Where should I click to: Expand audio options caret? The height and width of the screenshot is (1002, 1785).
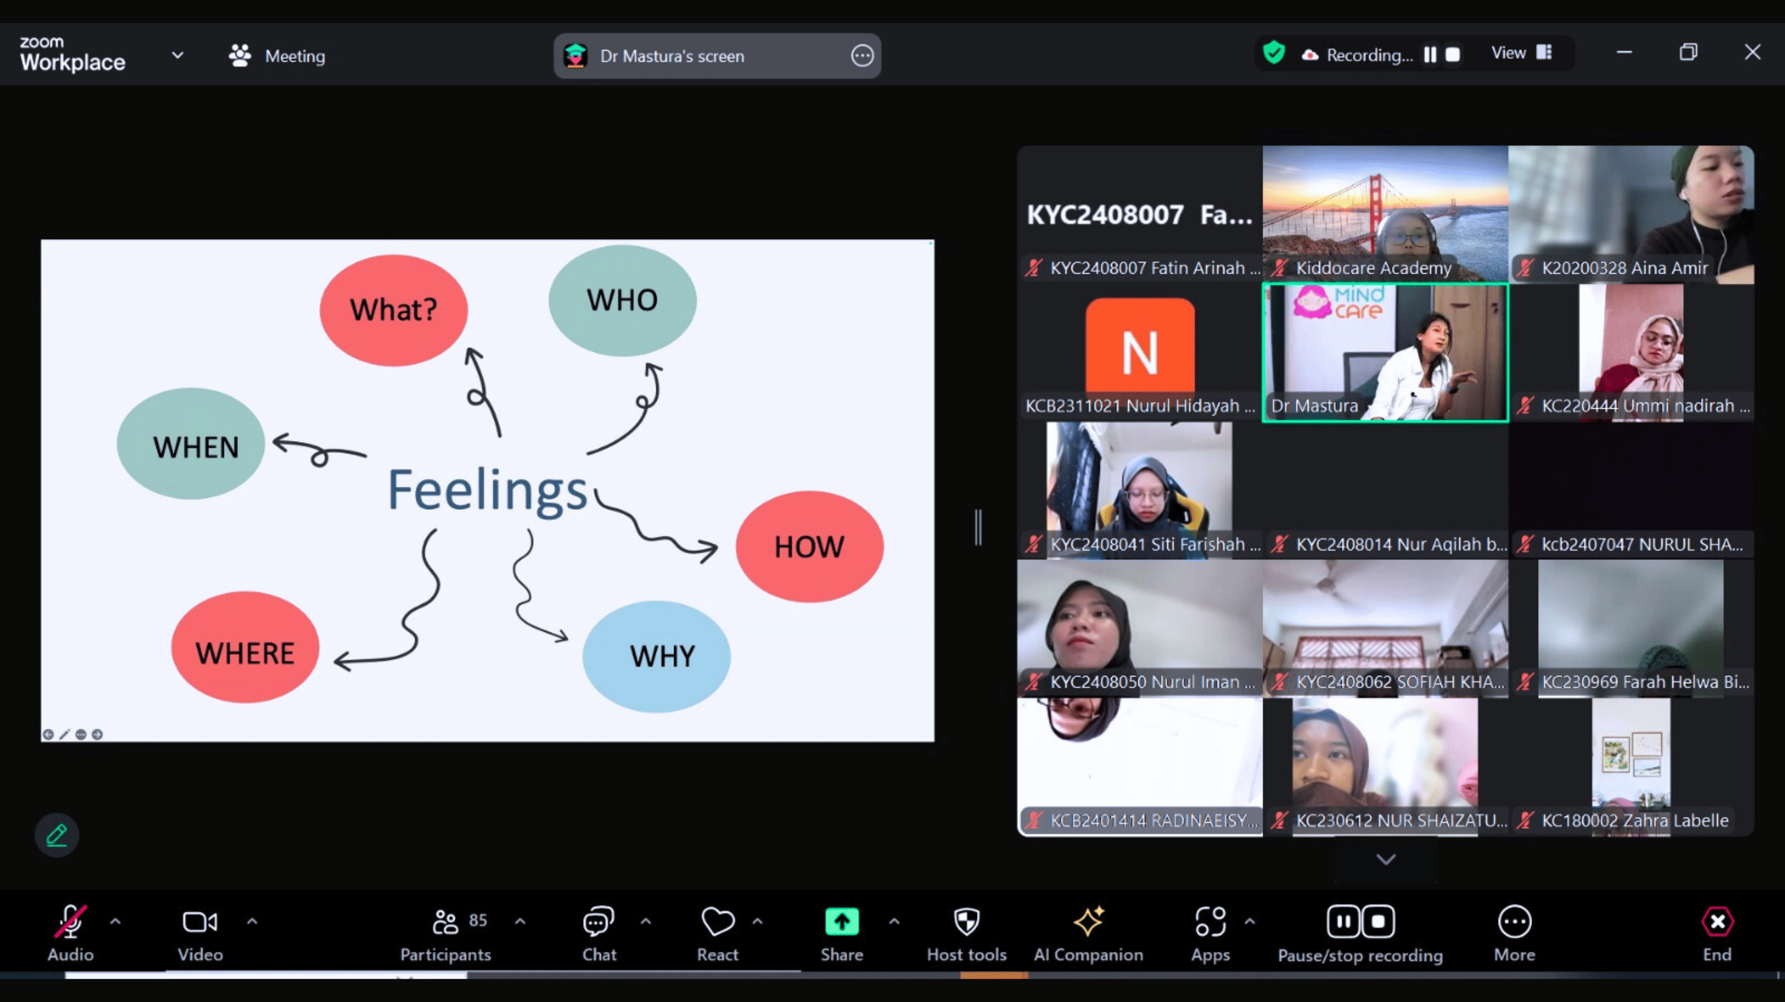115,921
